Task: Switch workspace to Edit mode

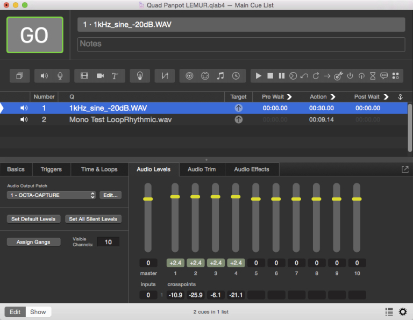Action: point(15,312)
